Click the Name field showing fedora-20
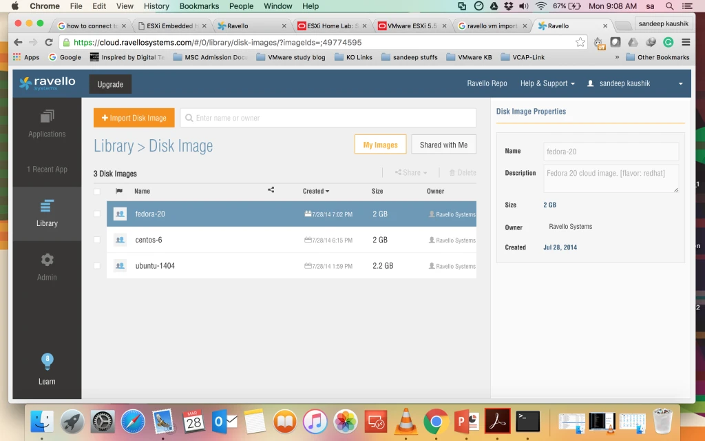 coord(611,152)
